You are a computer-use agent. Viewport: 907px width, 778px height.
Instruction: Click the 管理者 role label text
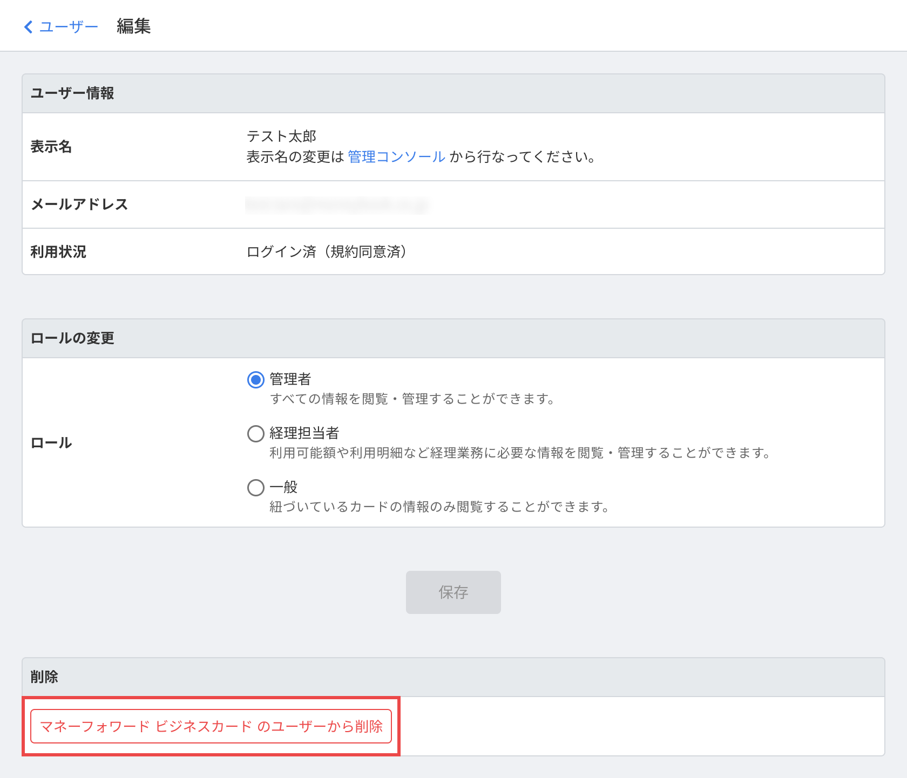click(290, 379)
